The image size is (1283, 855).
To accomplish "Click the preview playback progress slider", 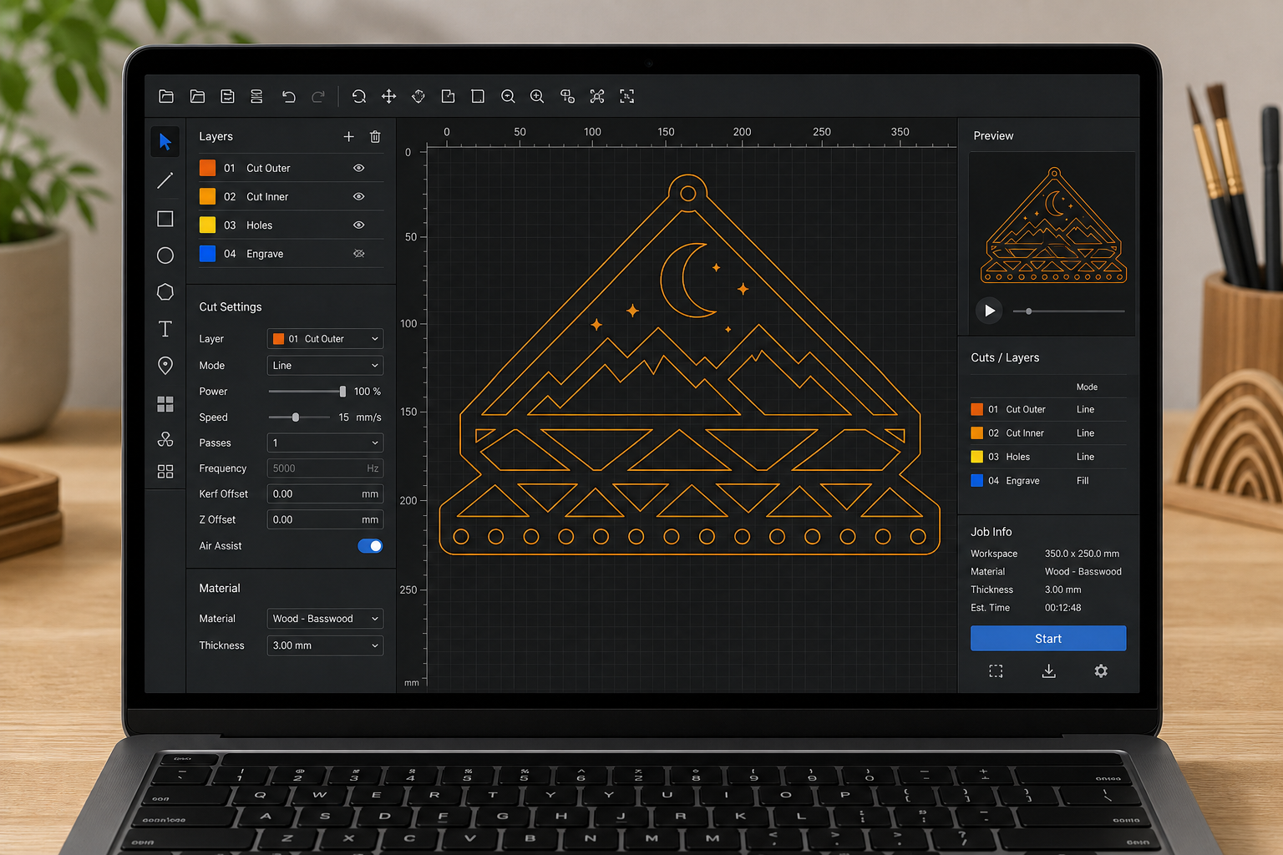I will click(x=1068, y=311).
